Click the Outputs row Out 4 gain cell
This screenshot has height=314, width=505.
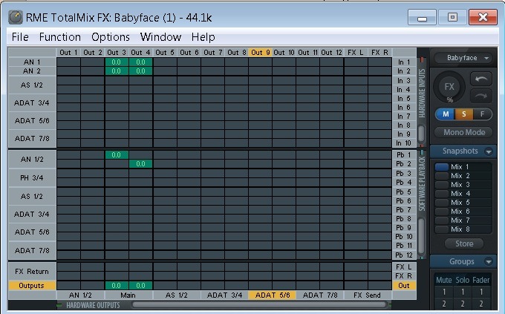pyautogui.click(x=141, y=285)
